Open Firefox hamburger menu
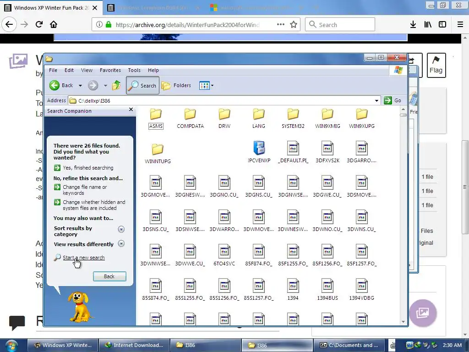 460,25
